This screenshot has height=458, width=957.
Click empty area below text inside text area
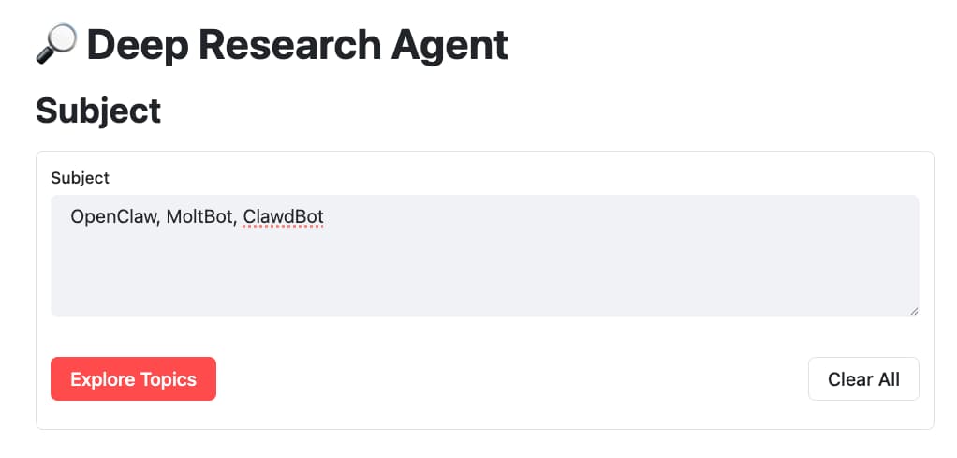coord(484,276)
